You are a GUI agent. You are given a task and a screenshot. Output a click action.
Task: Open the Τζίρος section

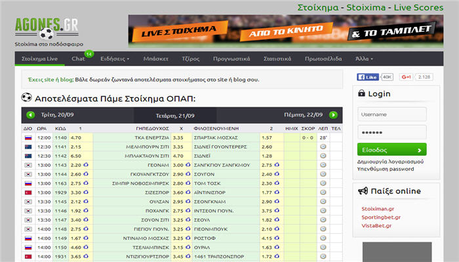point(191,59)
